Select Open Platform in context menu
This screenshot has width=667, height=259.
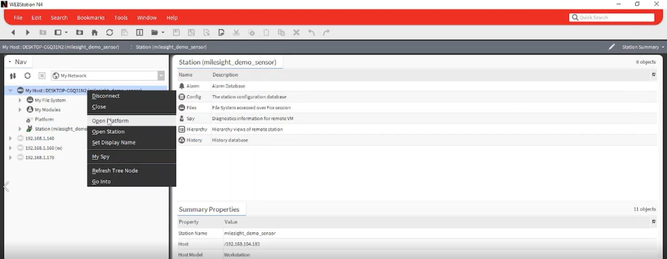pos(131,121)
